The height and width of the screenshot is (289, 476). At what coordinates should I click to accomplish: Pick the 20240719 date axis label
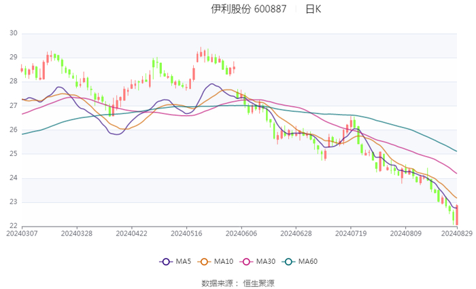click(350, 234)
